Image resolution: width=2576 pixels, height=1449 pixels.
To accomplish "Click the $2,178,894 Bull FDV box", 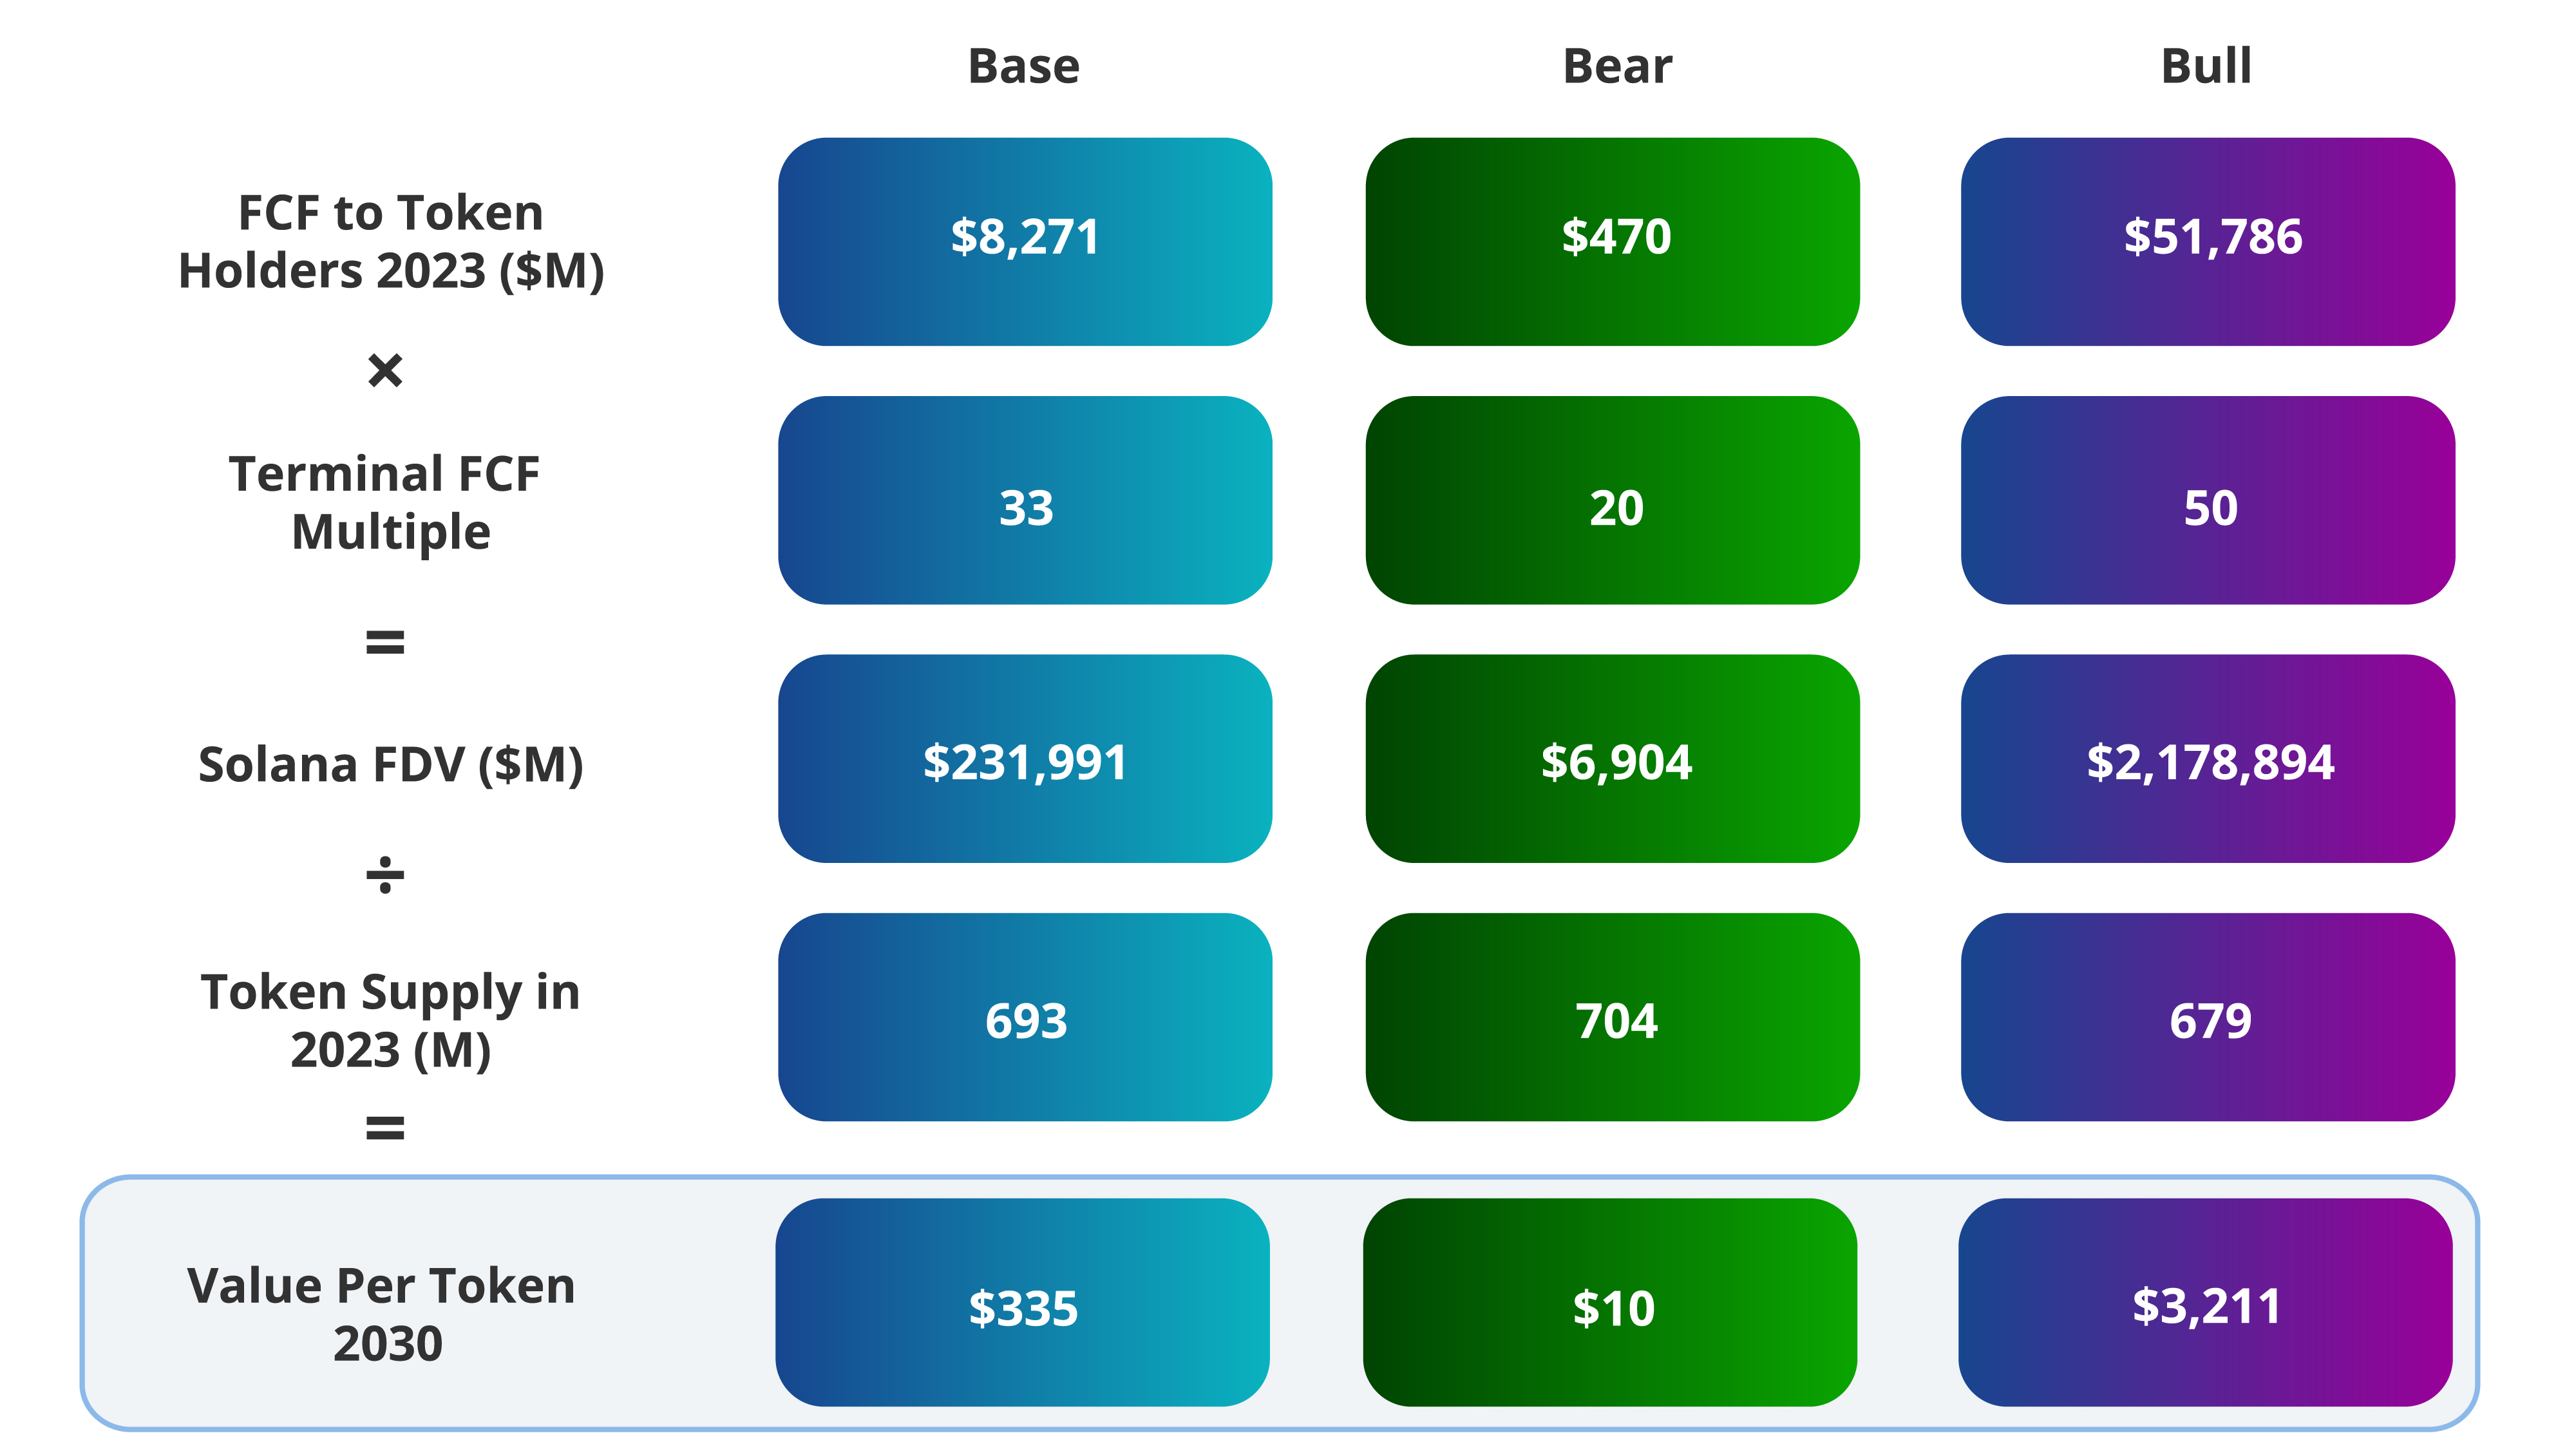I will (x=2207, y=758).
